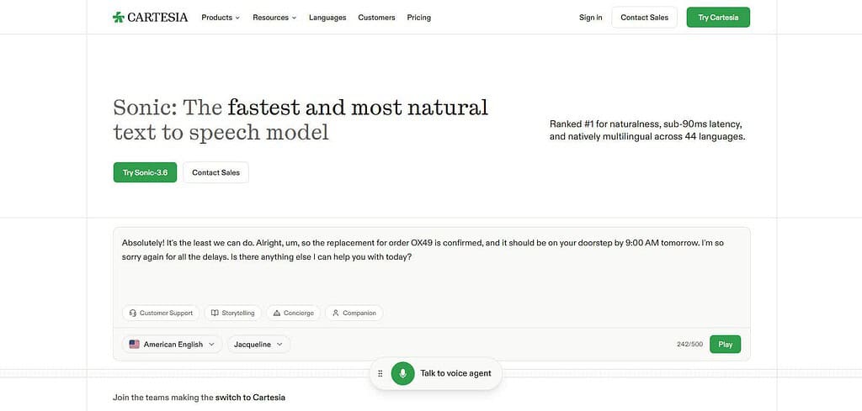Click Contact Sales in the header

pos(644,18)
